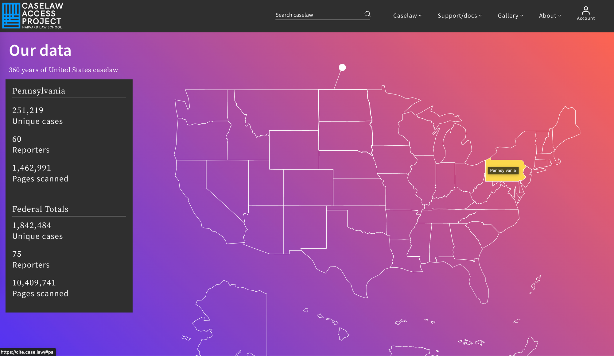The image size is (614, 356).
Task: Click the Federal Totals heading
Action: pos(40,209)
